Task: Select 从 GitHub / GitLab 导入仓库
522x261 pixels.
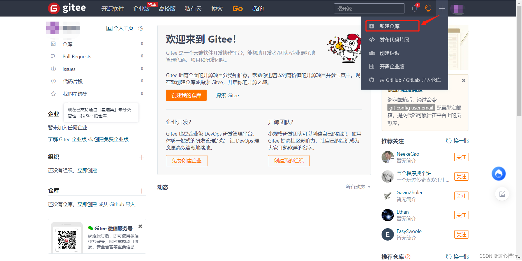Action: click(405, 80)
